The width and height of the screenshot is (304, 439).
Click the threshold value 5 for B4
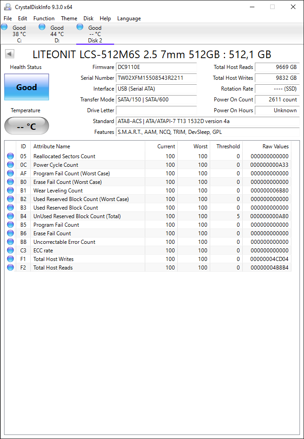(238, 216)
